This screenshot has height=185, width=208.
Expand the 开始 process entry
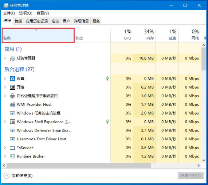(x=5, y=87)
